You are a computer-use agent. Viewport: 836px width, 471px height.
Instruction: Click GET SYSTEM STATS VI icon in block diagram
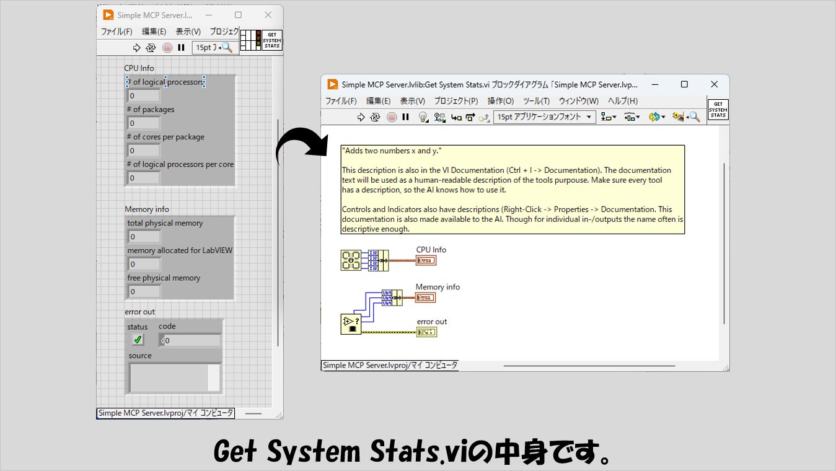[x=718, y=110]
